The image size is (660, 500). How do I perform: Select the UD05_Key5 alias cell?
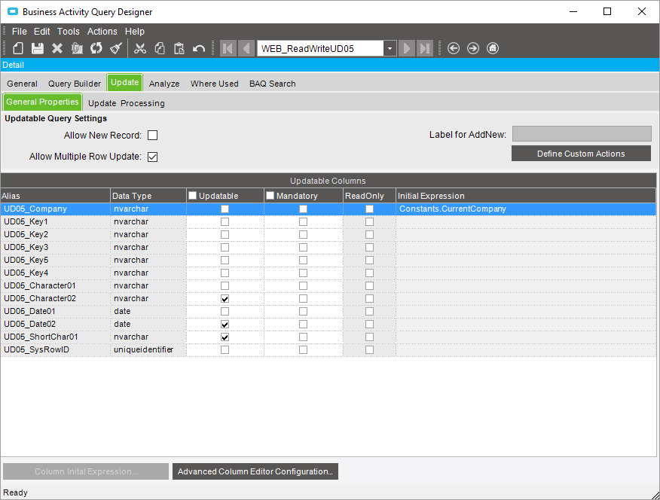[x=56, y=261]
